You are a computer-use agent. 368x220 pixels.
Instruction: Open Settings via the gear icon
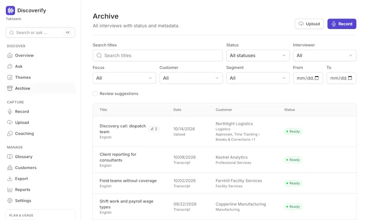(x=10, y=201)
